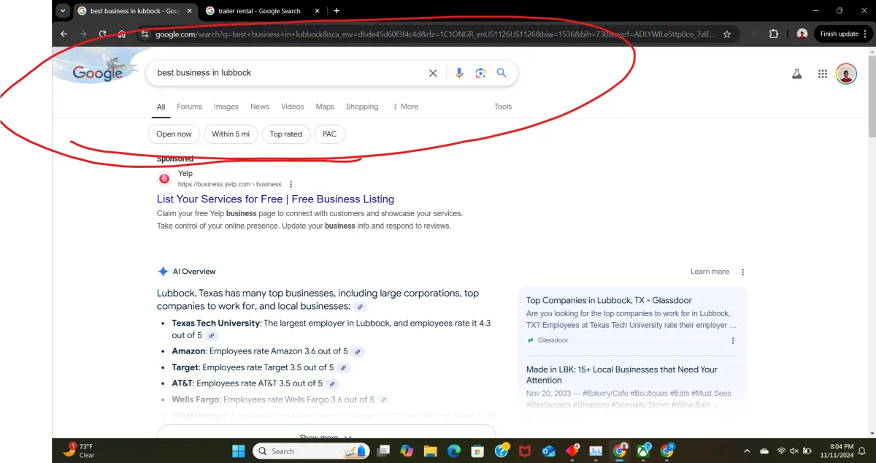Launch Microsoft Edge from the taskbar
This screenshot has height=463, width=876.
(453, 451)
